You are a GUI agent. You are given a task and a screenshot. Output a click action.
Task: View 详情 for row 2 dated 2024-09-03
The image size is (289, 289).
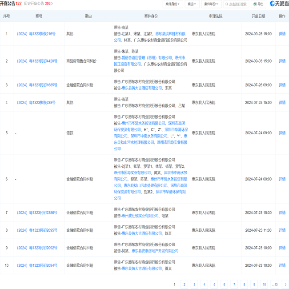[282, 61]
